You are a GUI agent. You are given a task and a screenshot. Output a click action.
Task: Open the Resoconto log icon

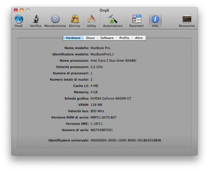point(187,21)
